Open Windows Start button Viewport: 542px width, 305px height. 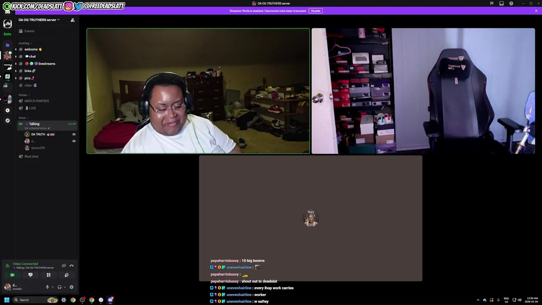click(6, 300)
